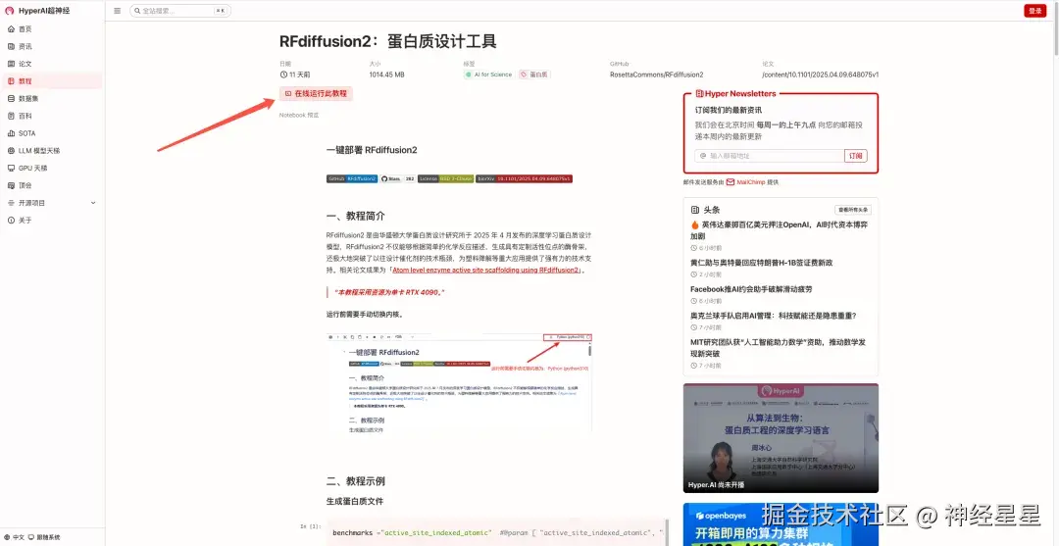Click the GitHub Stars badge

(398, 178)
